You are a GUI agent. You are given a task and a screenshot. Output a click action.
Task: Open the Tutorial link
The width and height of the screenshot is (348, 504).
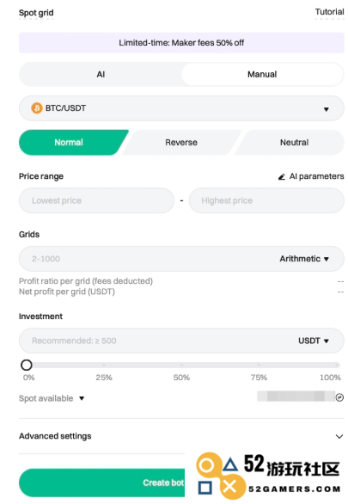(x=329, y=12)
